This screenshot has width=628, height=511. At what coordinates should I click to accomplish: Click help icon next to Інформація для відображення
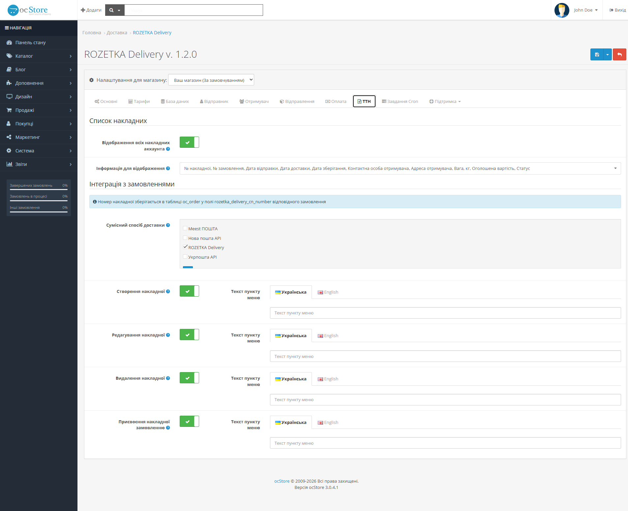168,169
